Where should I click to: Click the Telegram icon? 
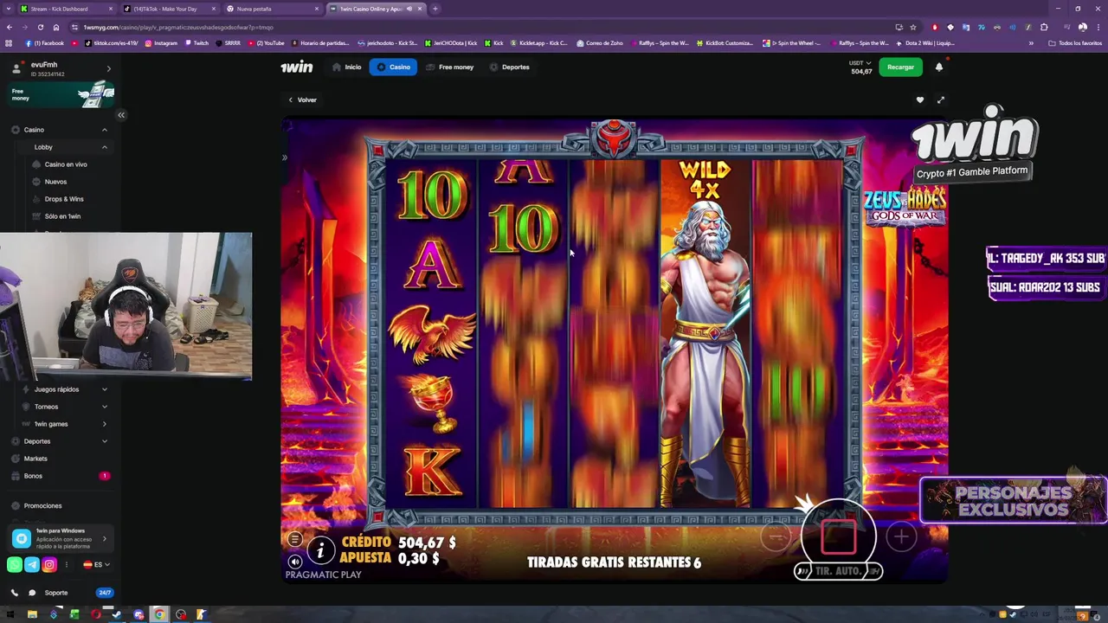(32, 564)
